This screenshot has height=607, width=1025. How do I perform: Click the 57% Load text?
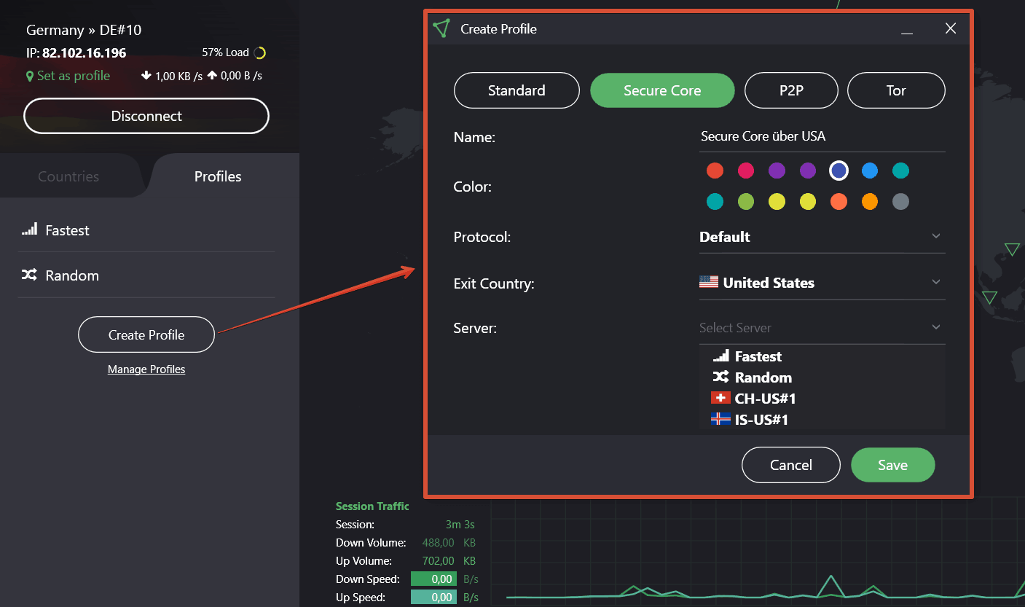pyautogui.click(x=225, y=52)
